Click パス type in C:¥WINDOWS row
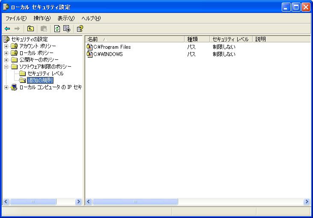 coord(191,54)
